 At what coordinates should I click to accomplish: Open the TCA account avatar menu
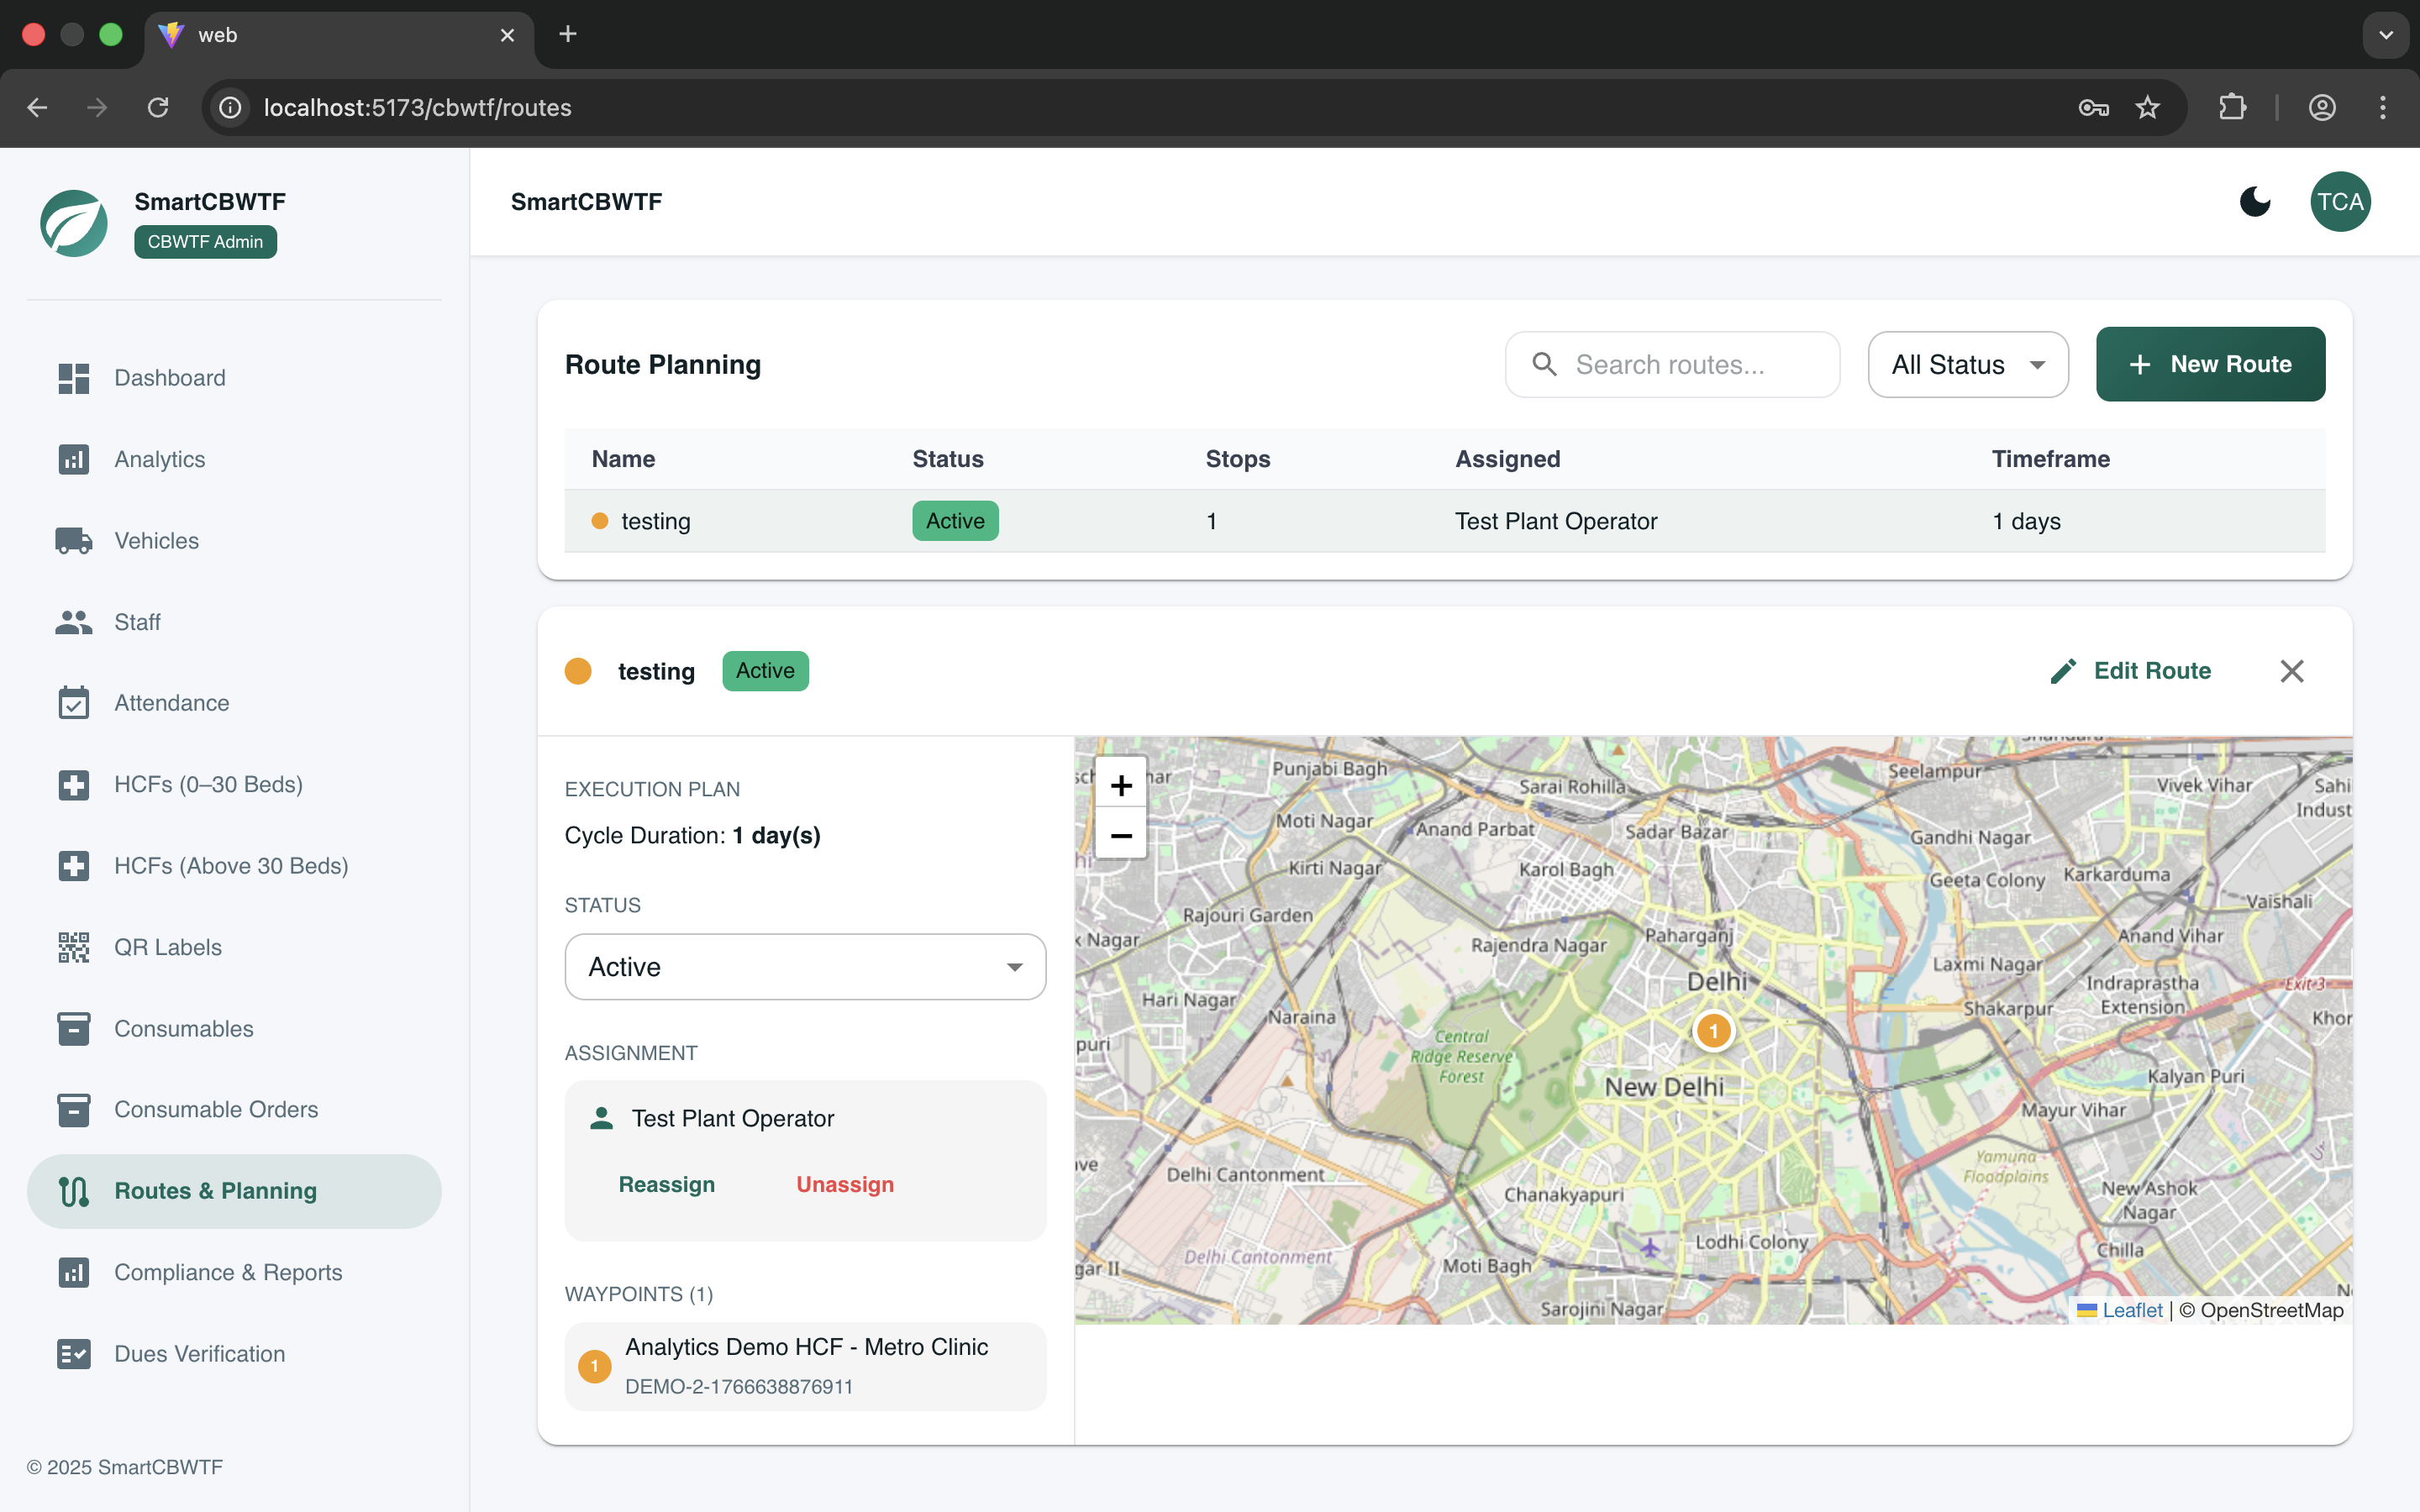[x=2340, y=201]
